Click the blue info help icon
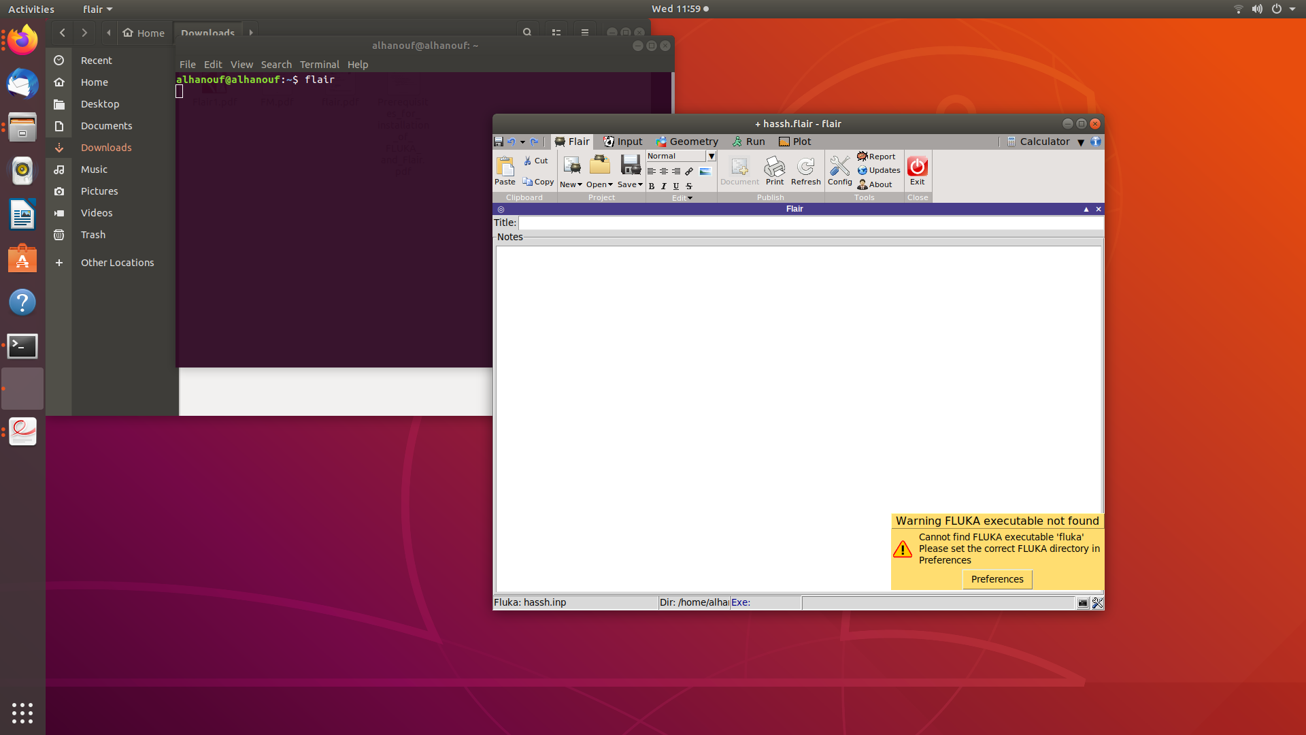 (1096, 142)
